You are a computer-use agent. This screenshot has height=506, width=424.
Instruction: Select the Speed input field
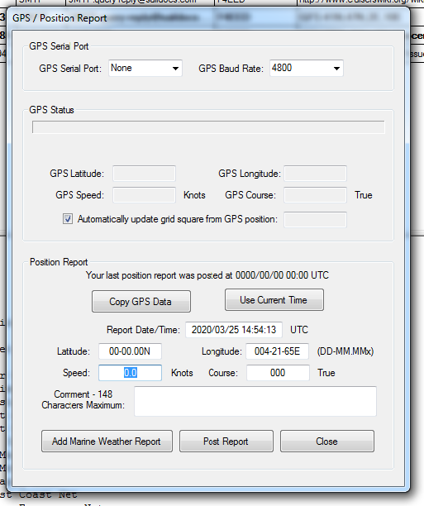click(130, 373)
